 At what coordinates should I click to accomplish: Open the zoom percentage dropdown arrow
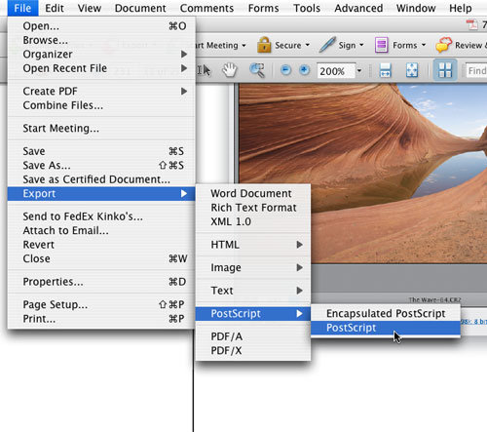point(359,70)
